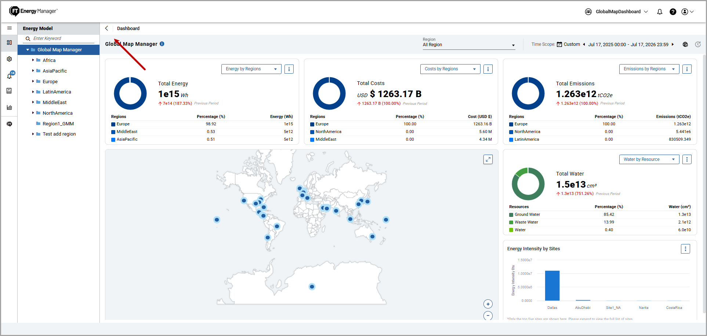This screenshot has width=707, height=336.
Task: Open the settings gear in left sidebar
Action: coord(9,59)
